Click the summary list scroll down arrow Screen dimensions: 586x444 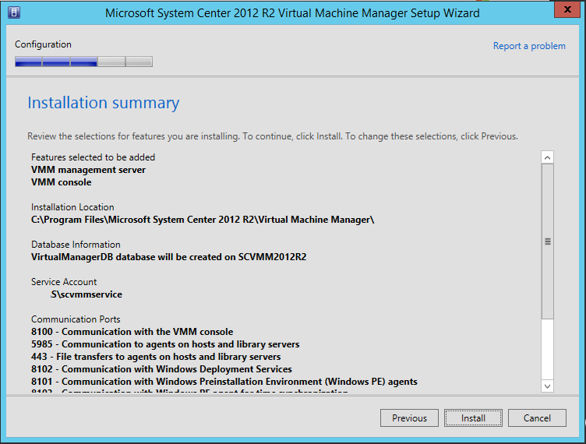tap(548, 386)
